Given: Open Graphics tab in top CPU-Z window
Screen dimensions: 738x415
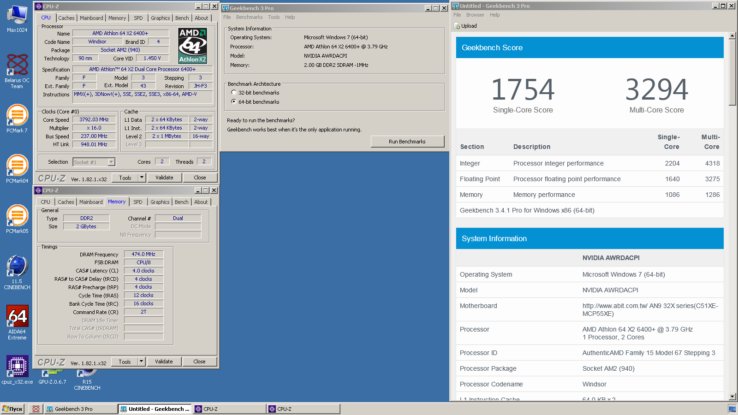Looking at the screenshot, I should click(161, 18).
